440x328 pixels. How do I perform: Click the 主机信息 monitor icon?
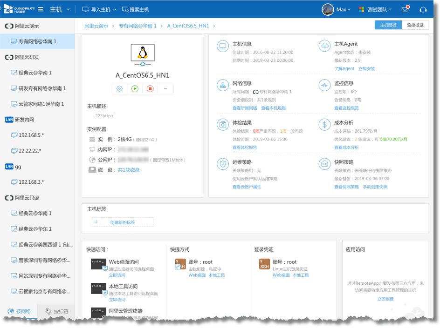click(x=223, y=46)
